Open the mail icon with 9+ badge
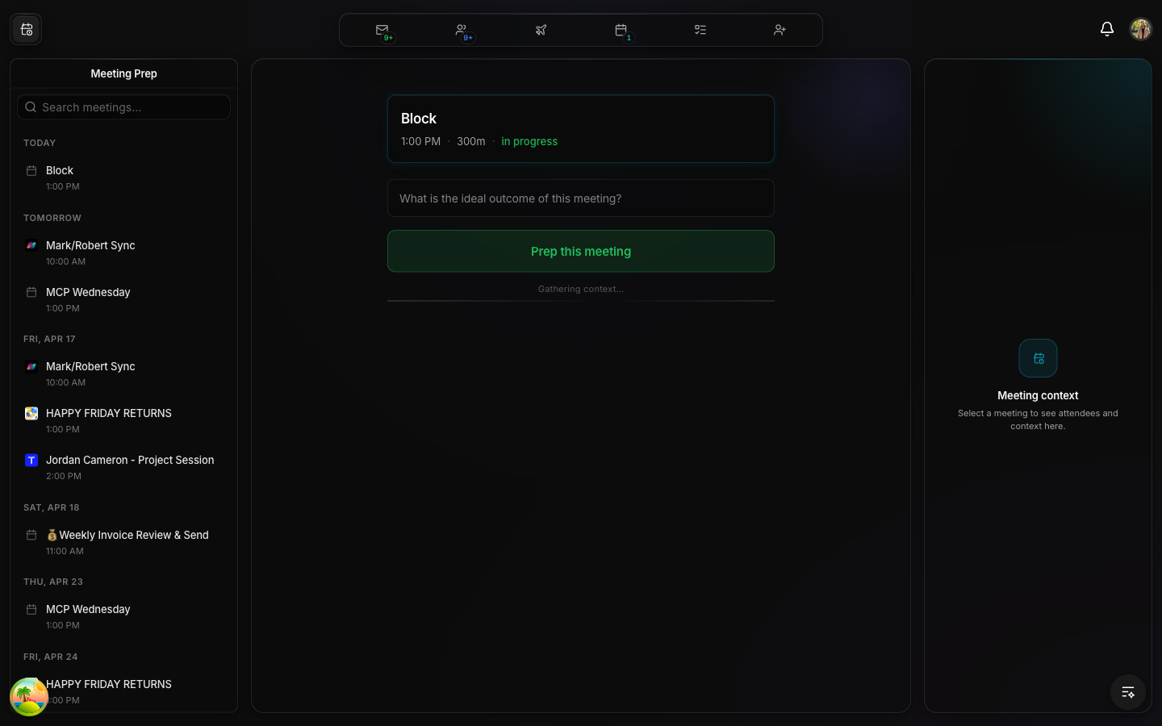This screenshot has width=1162, height=726. coord(382,29)
